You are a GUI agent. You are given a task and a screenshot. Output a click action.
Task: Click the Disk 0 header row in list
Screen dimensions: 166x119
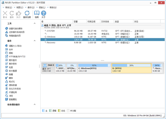coord(102,26)
